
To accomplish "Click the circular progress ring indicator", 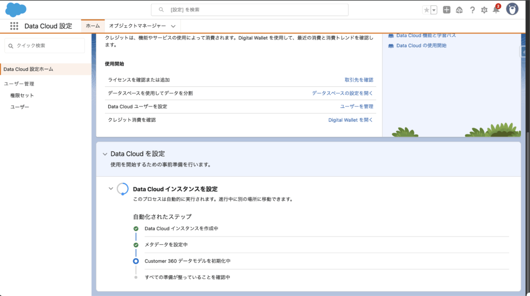I will (x=122, y=189).
